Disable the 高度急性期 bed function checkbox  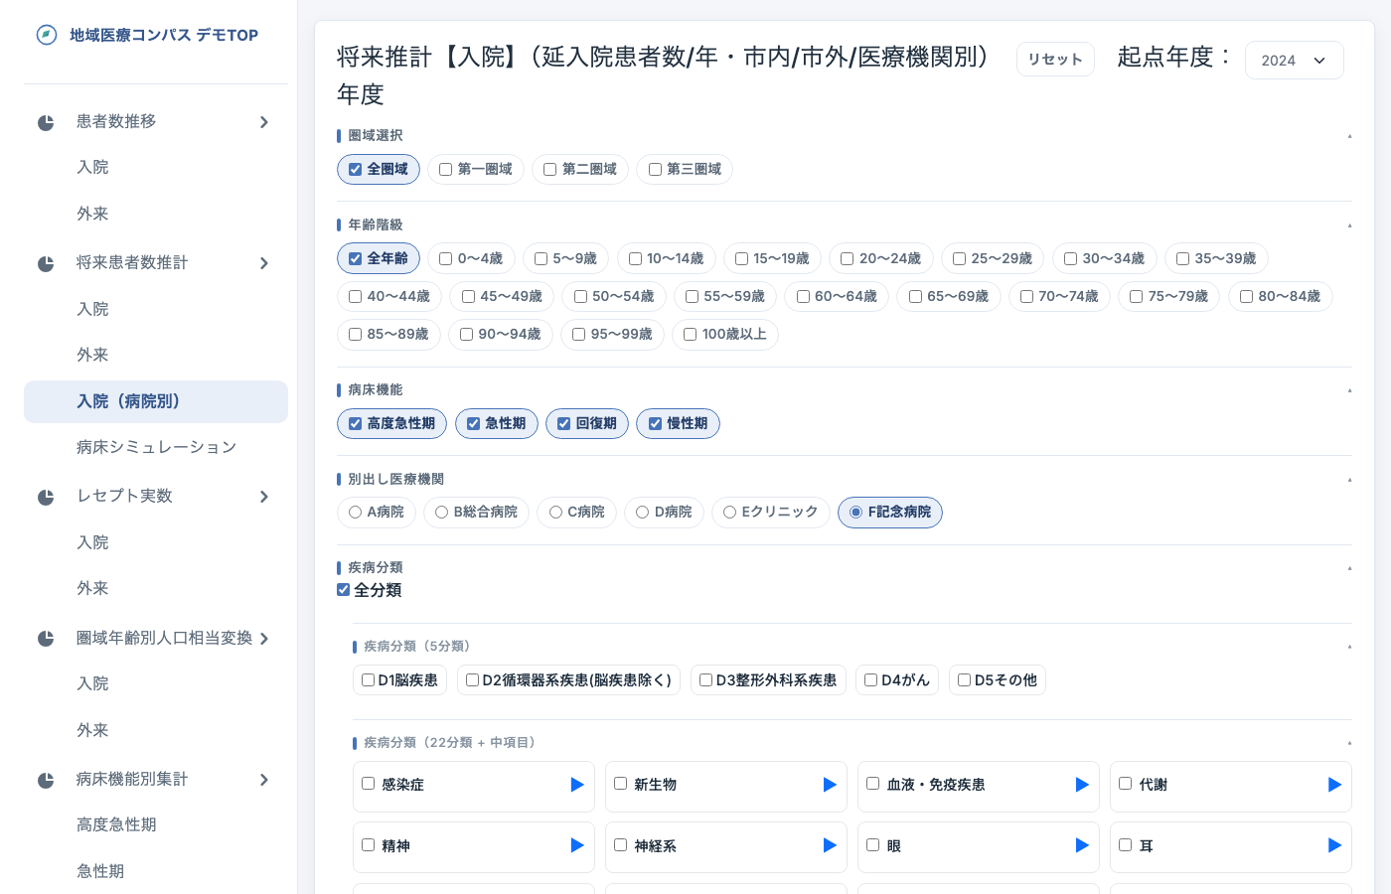pyautogui.click(x=355, y=424)
